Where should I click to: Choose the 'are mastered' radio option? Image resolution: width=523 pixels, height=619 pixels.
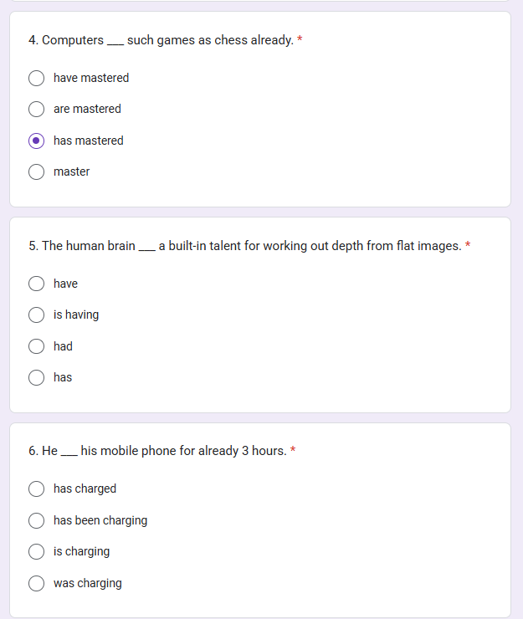click(37, 109)
